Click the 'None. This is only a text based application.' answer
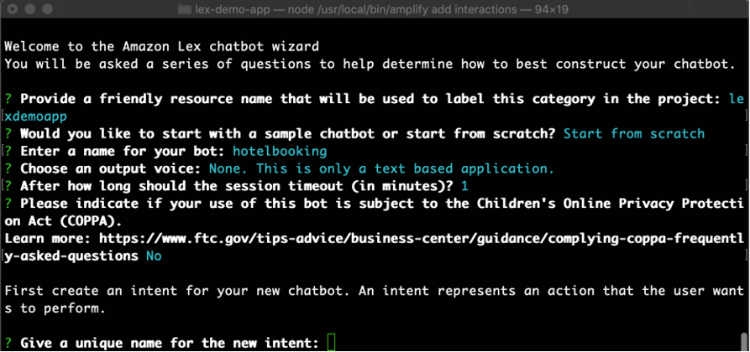Viewport: 750px width, 352px height. (x=381, y=168)
